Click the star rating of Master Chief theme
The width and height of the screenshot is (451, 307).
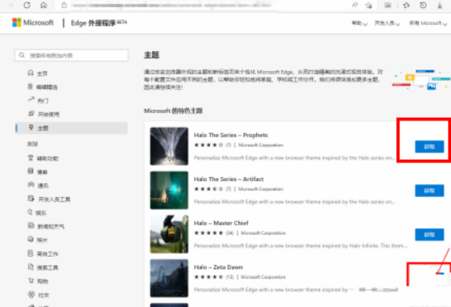pyautogui.click(x=209, y=233)
